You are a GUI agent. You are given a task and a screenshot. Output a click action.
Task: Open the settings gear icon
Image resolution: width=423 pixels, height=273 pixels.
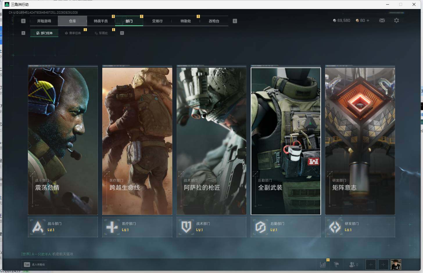click(397, 20)
